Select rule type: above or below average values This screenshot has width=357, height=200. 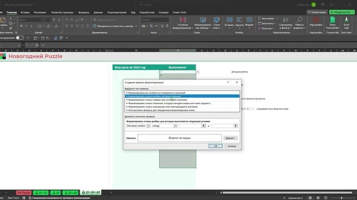coord(182,103)
